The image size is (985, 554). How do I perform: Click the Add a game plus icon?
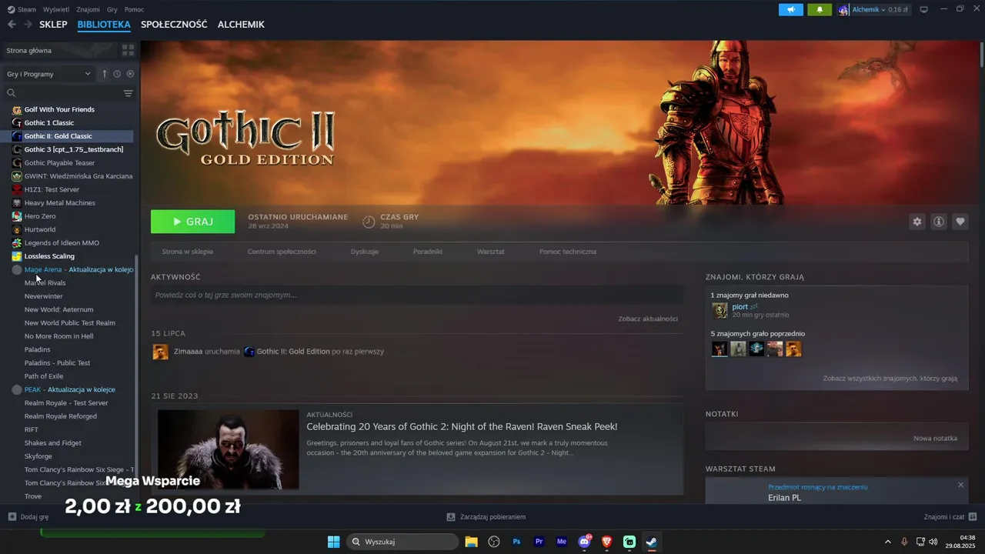tap(12, 517)
